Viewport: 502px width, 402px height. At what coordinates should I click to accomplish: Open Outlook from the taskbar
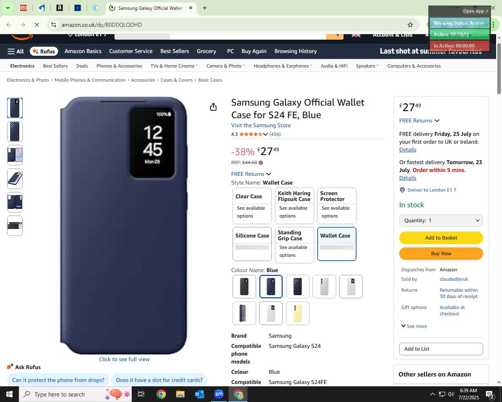200,394
